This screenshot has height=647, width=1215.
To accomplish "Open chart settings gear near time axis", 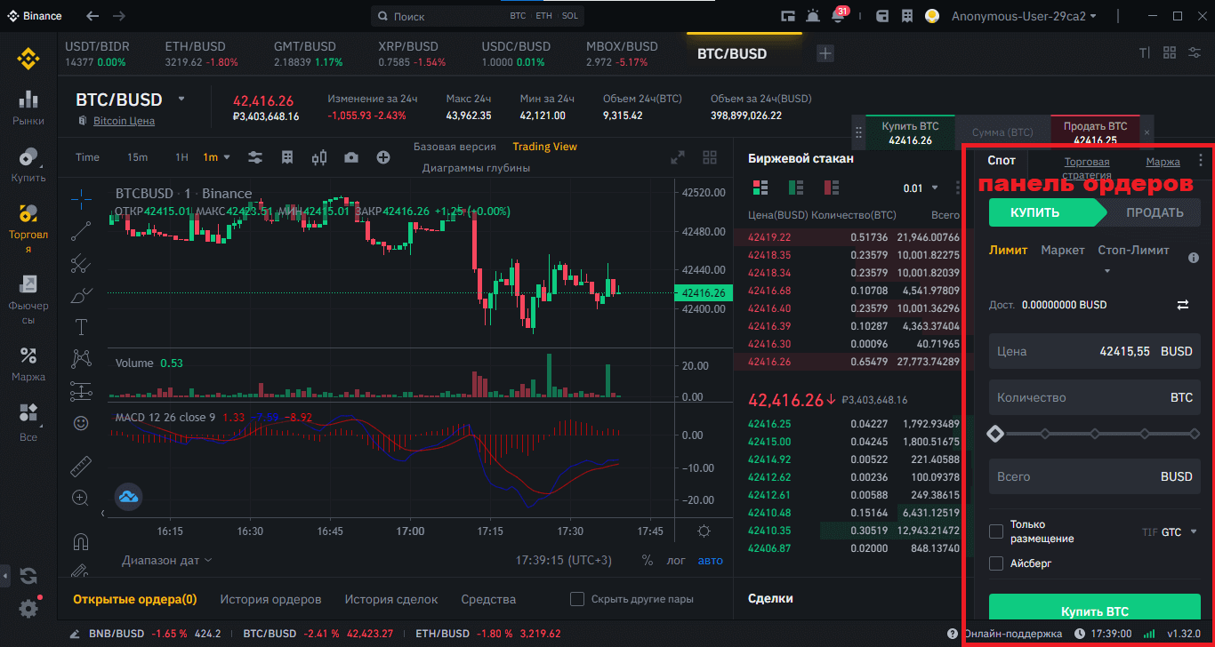I will coord(704,531).
